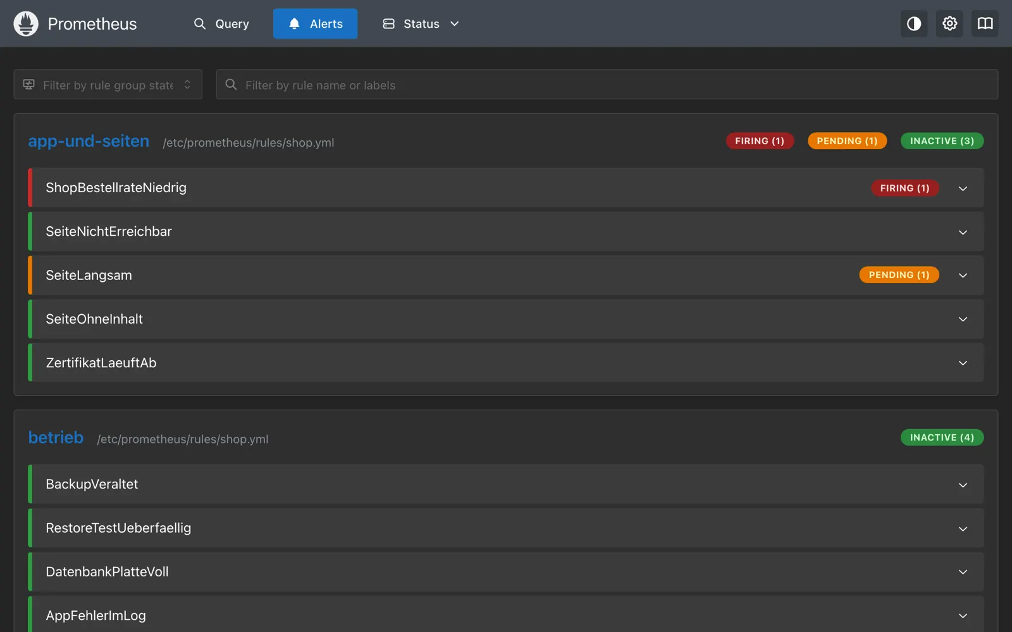Expand the BackupVeraltet rule chevron
Image resolution: width=1012 pixels, height=632 pixels.
point(963,485)
